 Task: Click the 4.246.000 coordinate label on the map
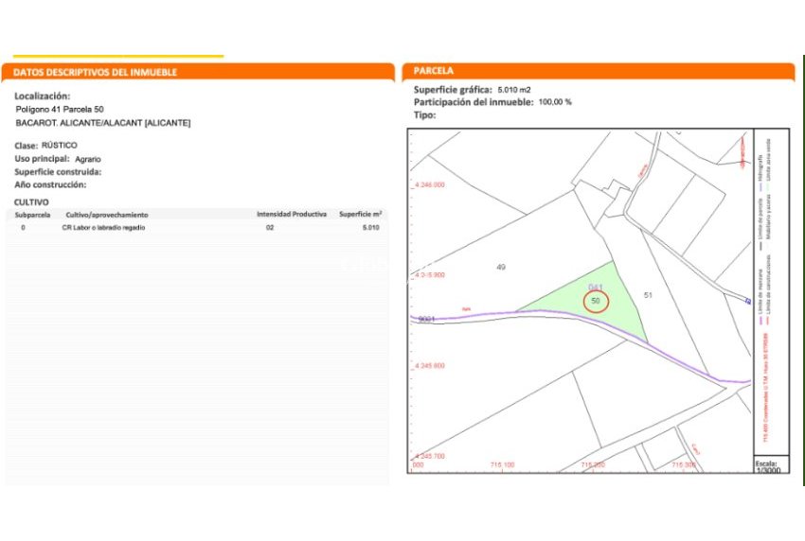[429, 185]
